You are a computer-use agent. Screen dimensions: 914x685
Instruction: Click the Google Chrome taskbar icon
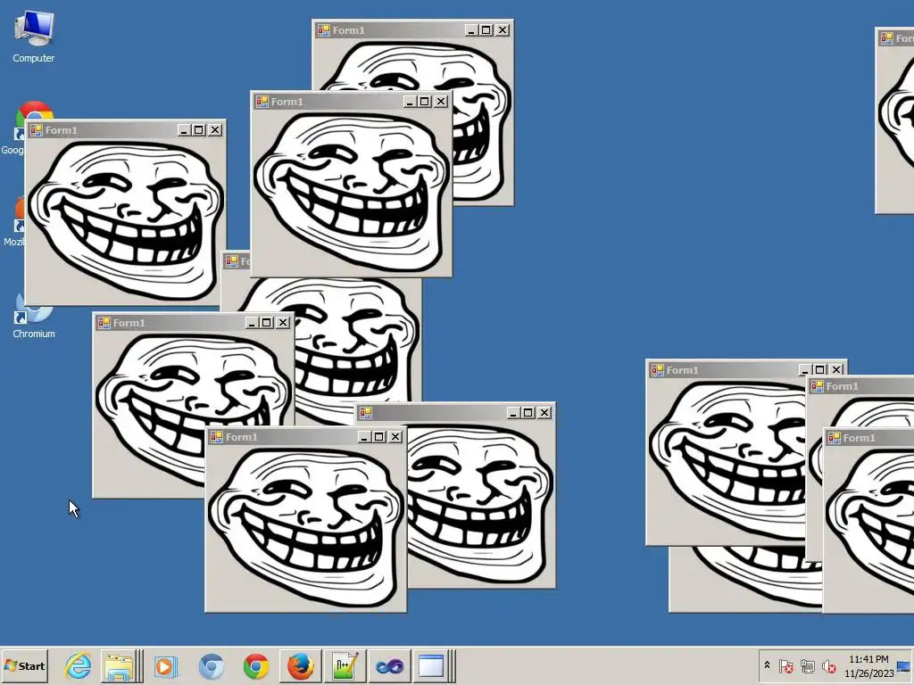click(x=256, y=665)
